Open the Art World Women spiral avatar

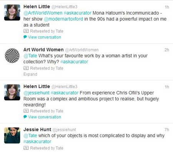tap(12, 56)
